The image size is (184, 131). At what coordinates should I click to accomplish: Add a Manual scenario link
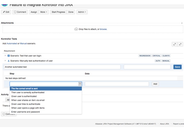coord(23,43)
